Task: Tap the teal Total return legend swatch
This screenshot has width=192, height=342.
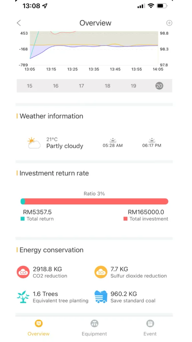Action: click(x=22, y=219)
